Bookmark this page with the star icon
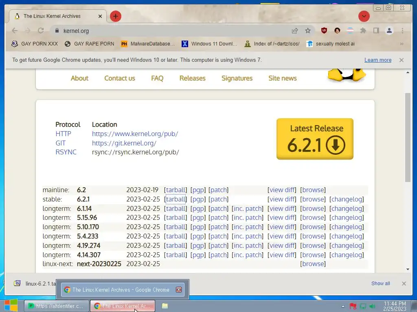The width and height of the screenshot is (417, 312). pos(308,31)
